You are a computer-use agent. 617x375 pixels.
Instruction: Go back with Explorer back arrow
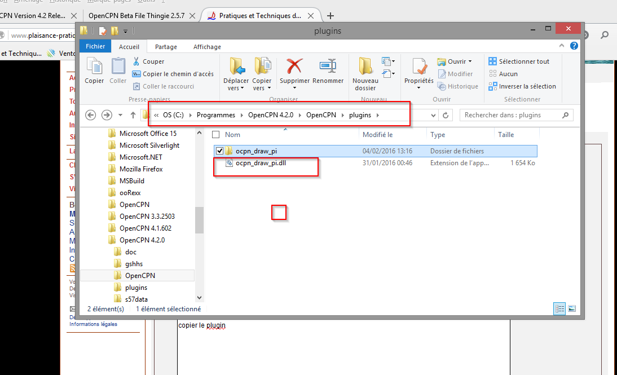(x=90, y=115)
